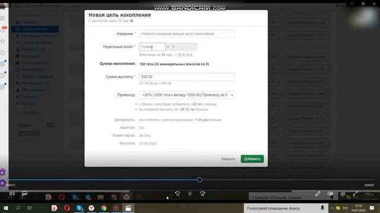Switch the РУС input language indicator
This screenshot has height=213, width=380.
(346, 208)
